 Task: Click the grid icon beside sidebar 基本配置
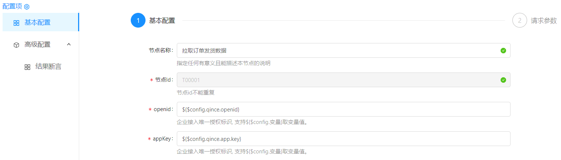click(x=16, y=23)
